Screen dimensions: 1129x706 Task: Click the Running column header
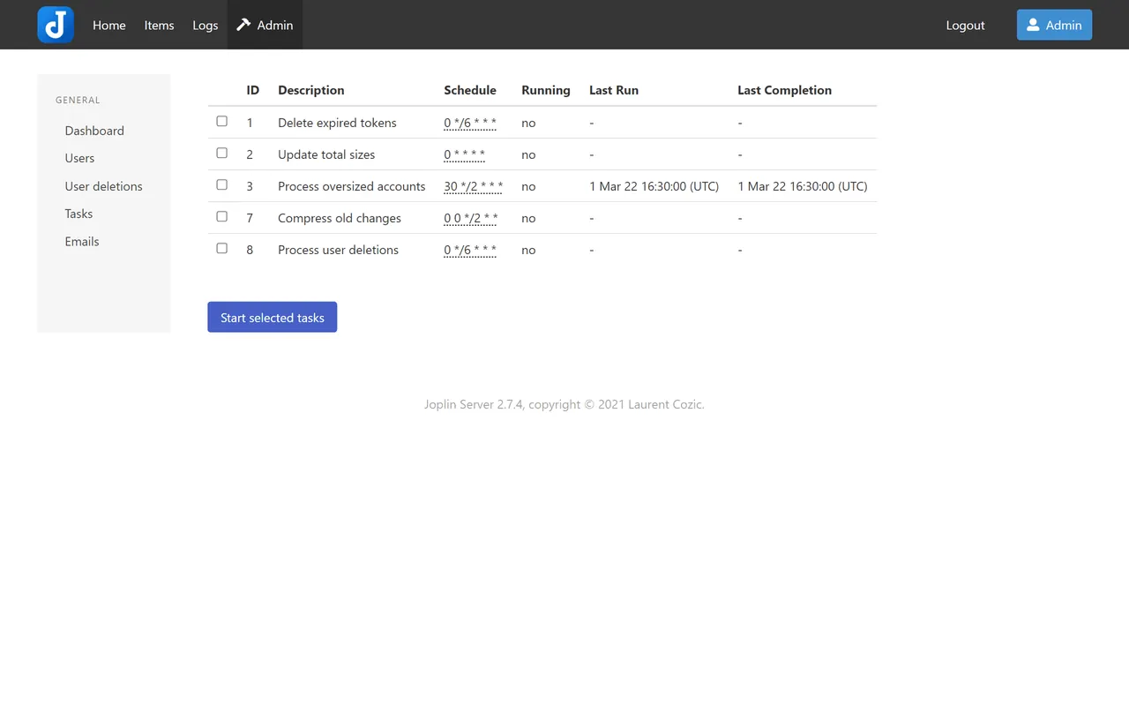tap(546, 90)
